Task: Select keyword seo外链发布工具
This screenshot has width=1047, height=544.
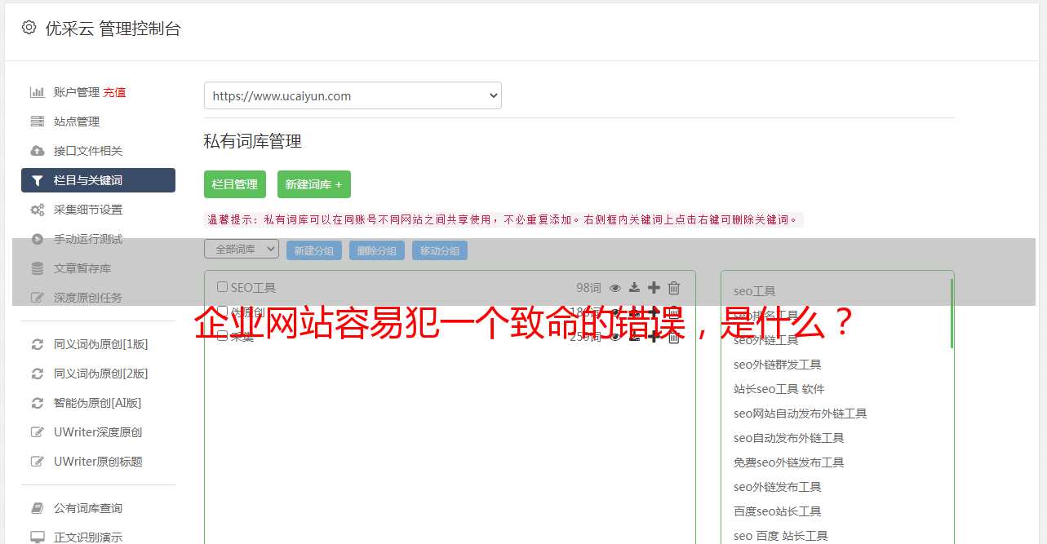Action: click(x=778, y=487)
